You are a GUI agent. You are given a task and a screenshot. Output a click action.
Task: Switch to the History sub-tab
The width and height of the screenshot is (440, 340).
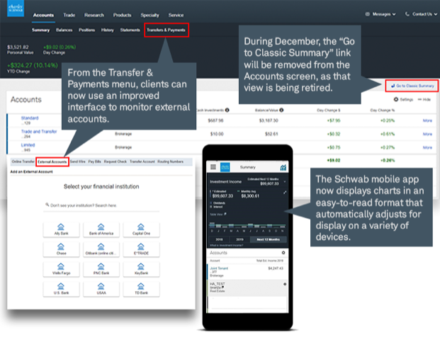[x=108, y=30]
